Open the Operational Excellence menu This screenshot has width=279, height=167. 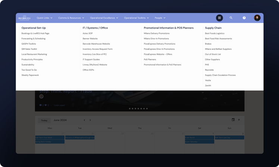(104, 18)
